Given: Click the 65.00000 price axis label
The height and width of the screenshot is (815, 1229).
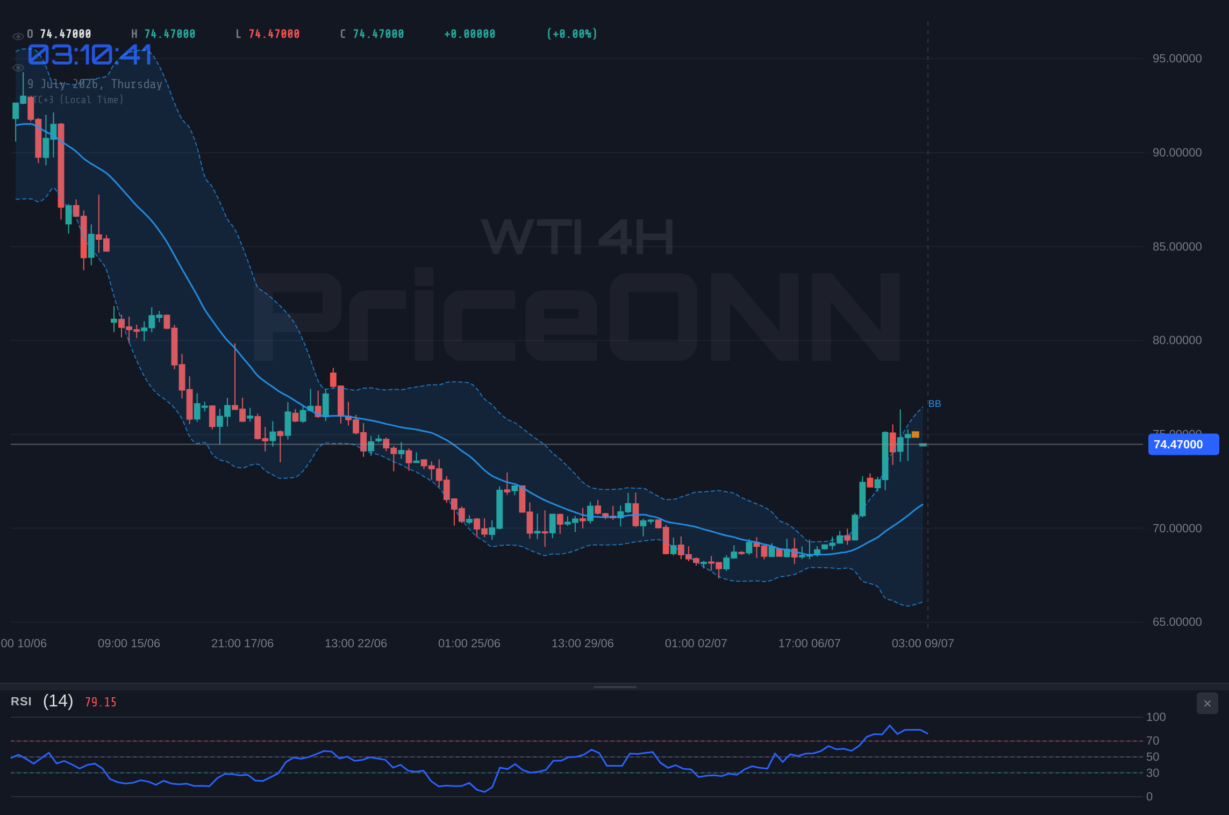Looking at the screenshot, I should [x=1177, y=622].
